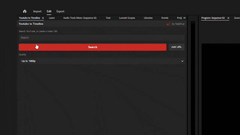Viewport: 240px width, 135px height.
Task: Switch to the Libraries tab
Action: [148, 18]
